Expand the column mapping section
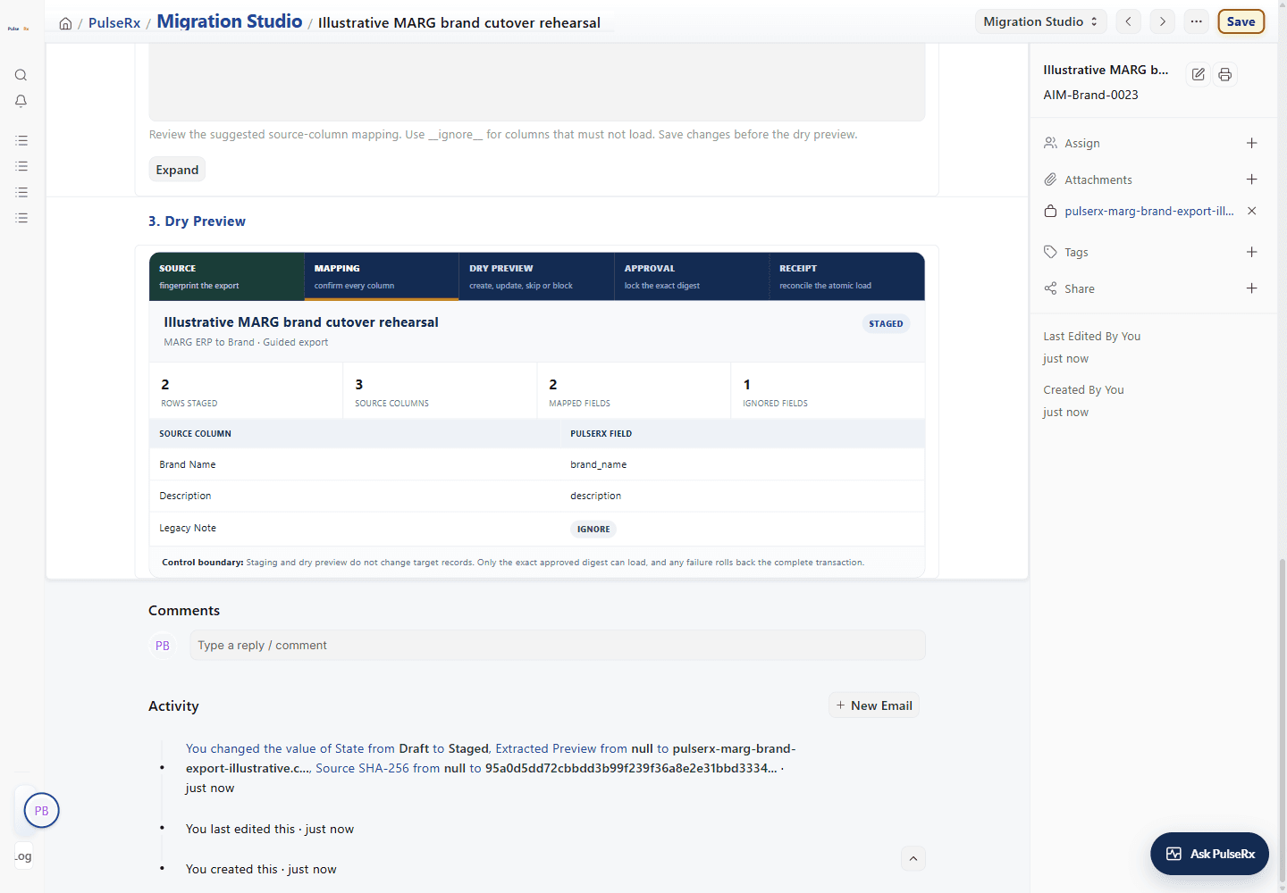Image resolution: width=1287 pixels, height=893 pixels. [177, 170]
